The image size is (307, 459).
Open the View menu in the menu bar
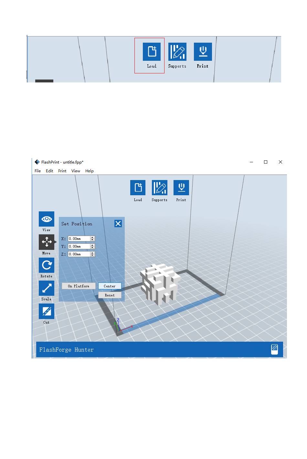click(x=76, y=171)
